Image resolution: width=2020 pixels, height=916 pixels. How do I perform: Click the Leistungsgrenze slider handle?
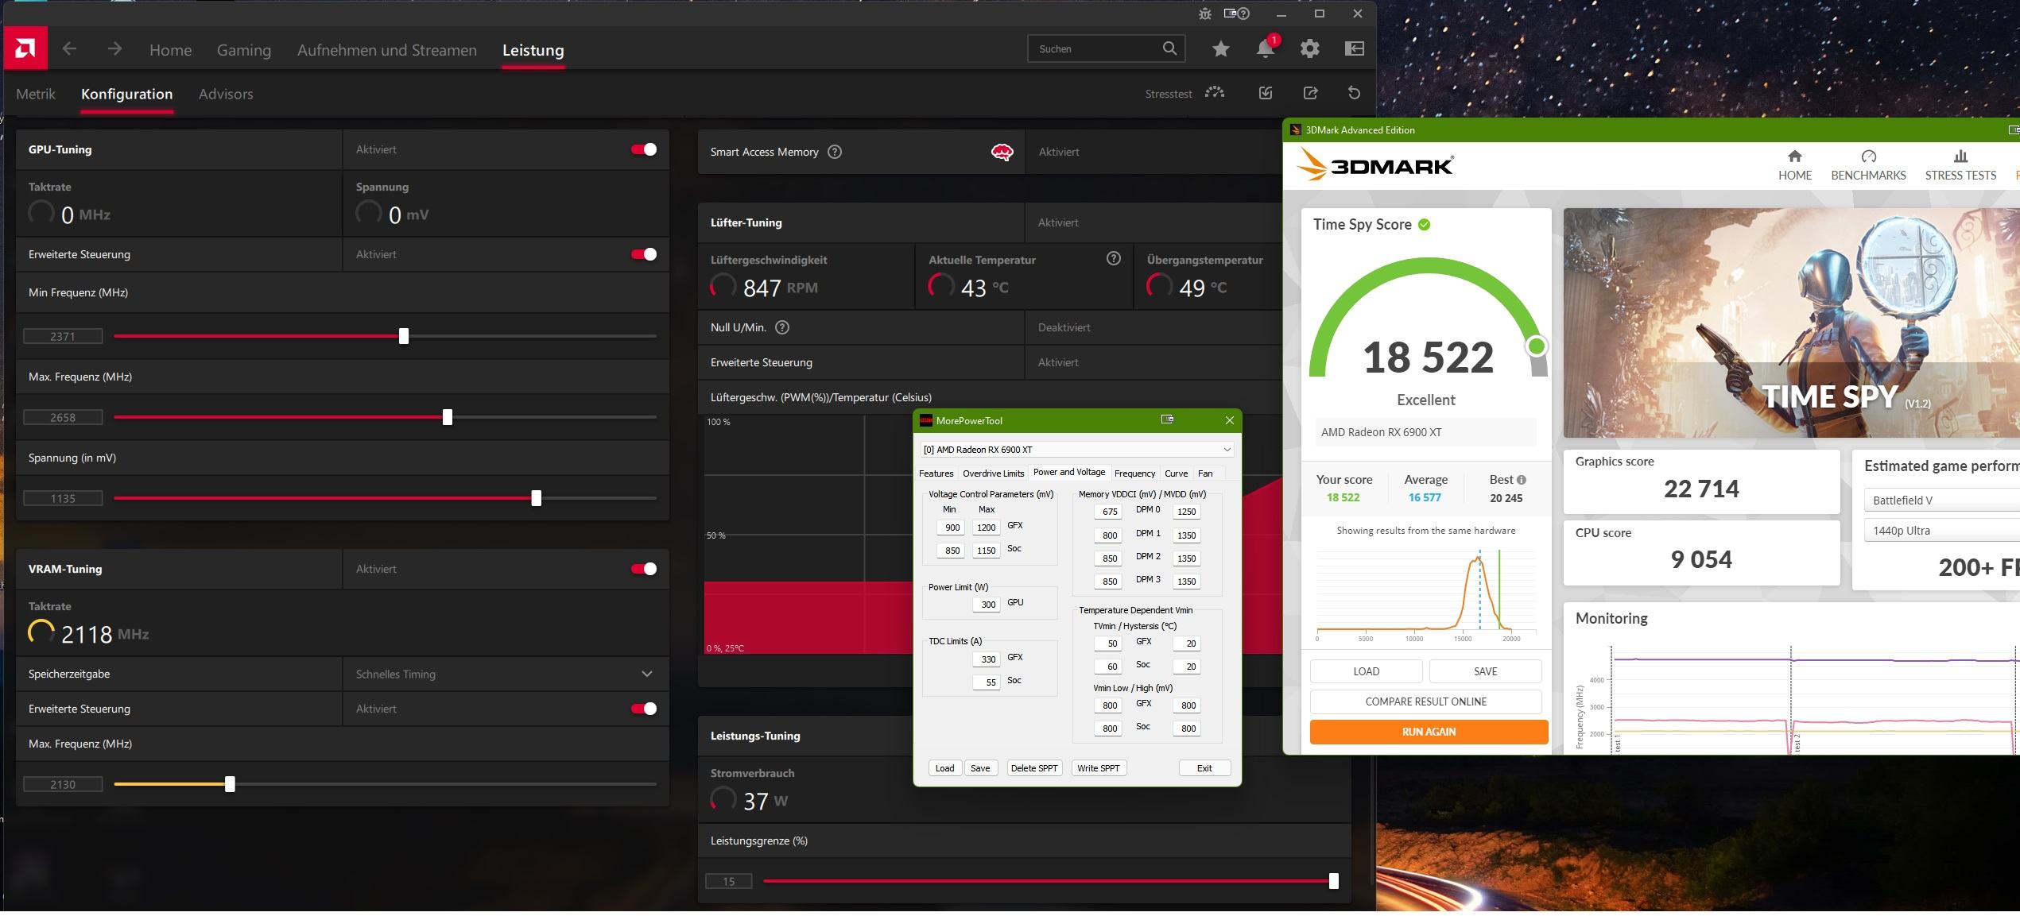(1334, 881)
